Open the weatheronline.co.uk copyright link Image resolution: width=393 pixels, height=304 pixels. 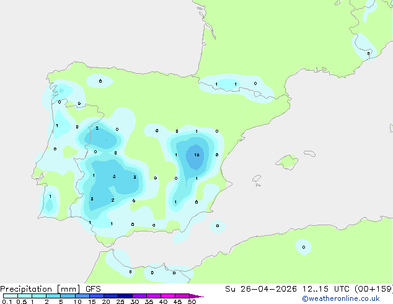coord(341,298)
